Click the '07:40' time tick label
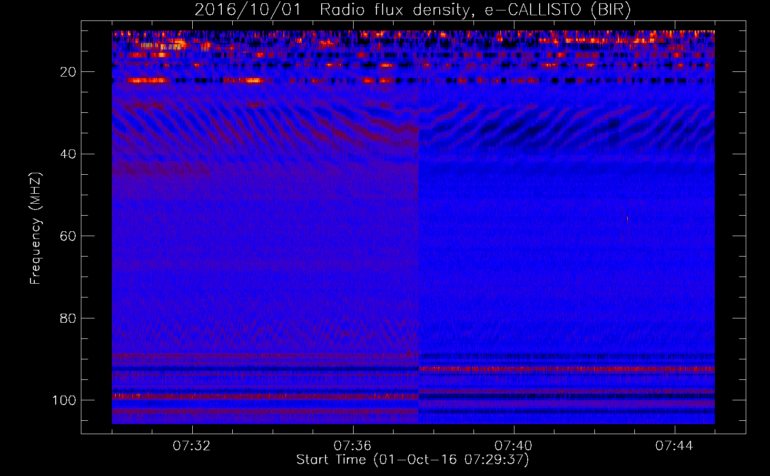The image size is (770, 476). 513,446
